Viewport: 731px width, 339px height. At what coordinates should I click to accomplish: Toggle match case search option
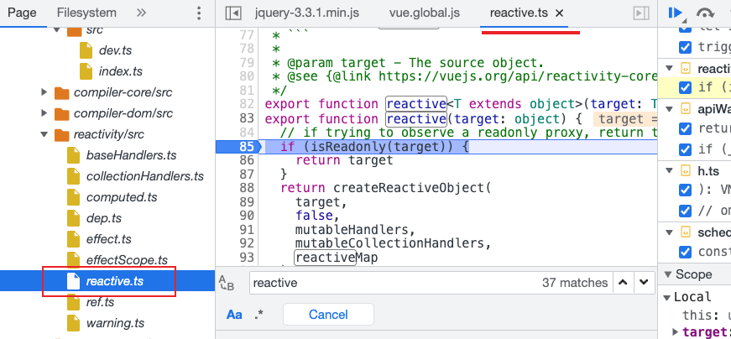tap(234, 315)
